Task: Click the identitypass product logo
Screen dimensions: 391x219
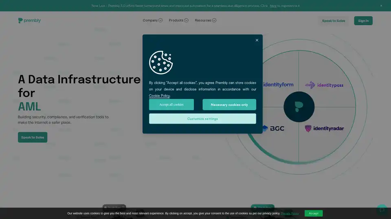Action: click(x=324, y=85)
